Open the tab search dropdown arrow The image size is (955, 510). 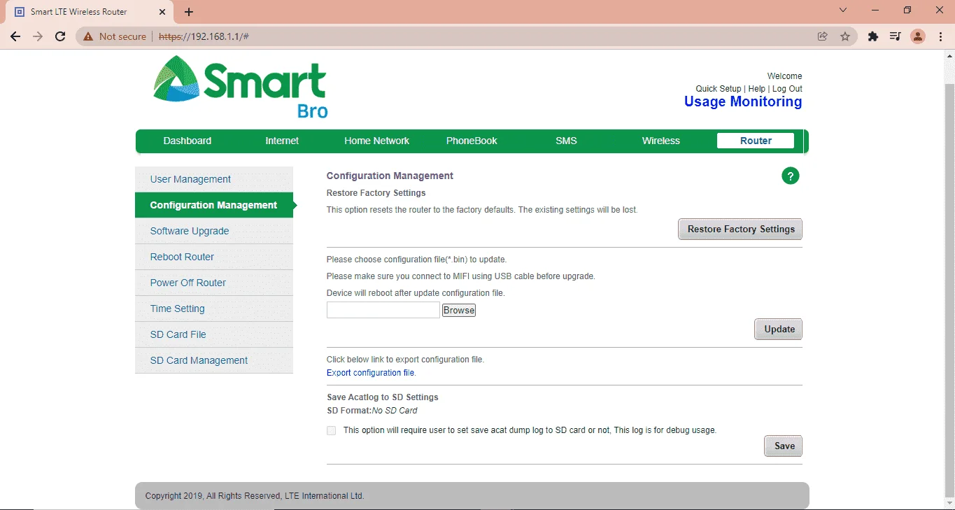(x=843, y=10)
